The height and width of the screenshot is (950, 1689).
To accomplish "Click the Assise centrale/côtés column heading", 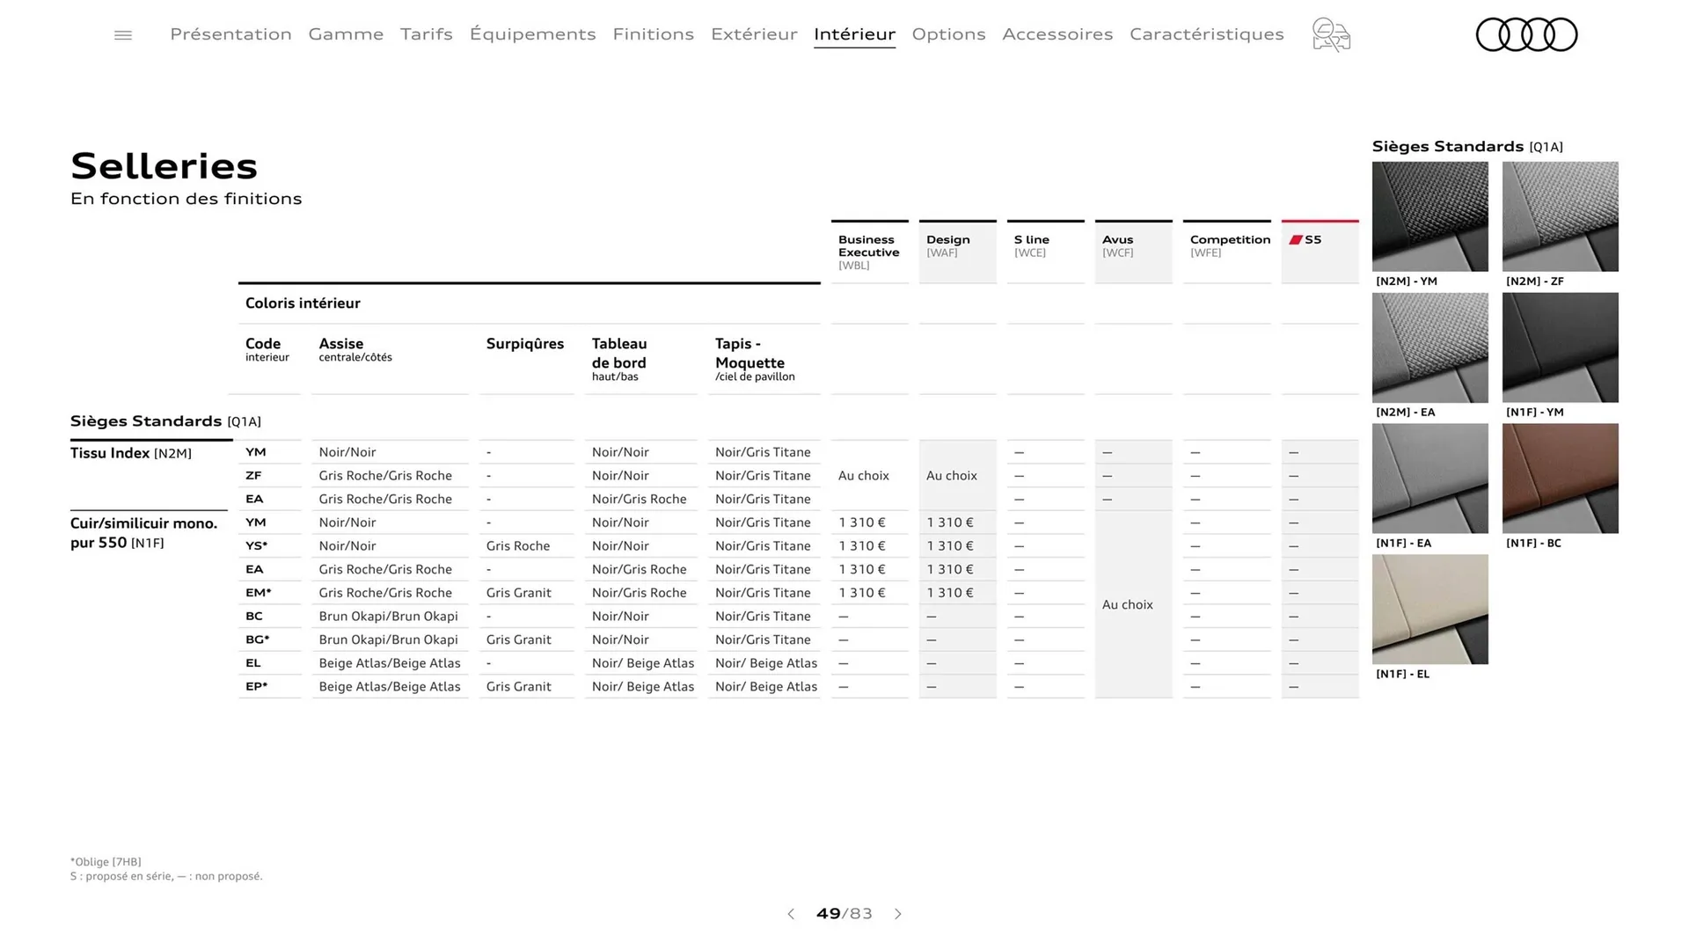I will (x=355, y=349).
